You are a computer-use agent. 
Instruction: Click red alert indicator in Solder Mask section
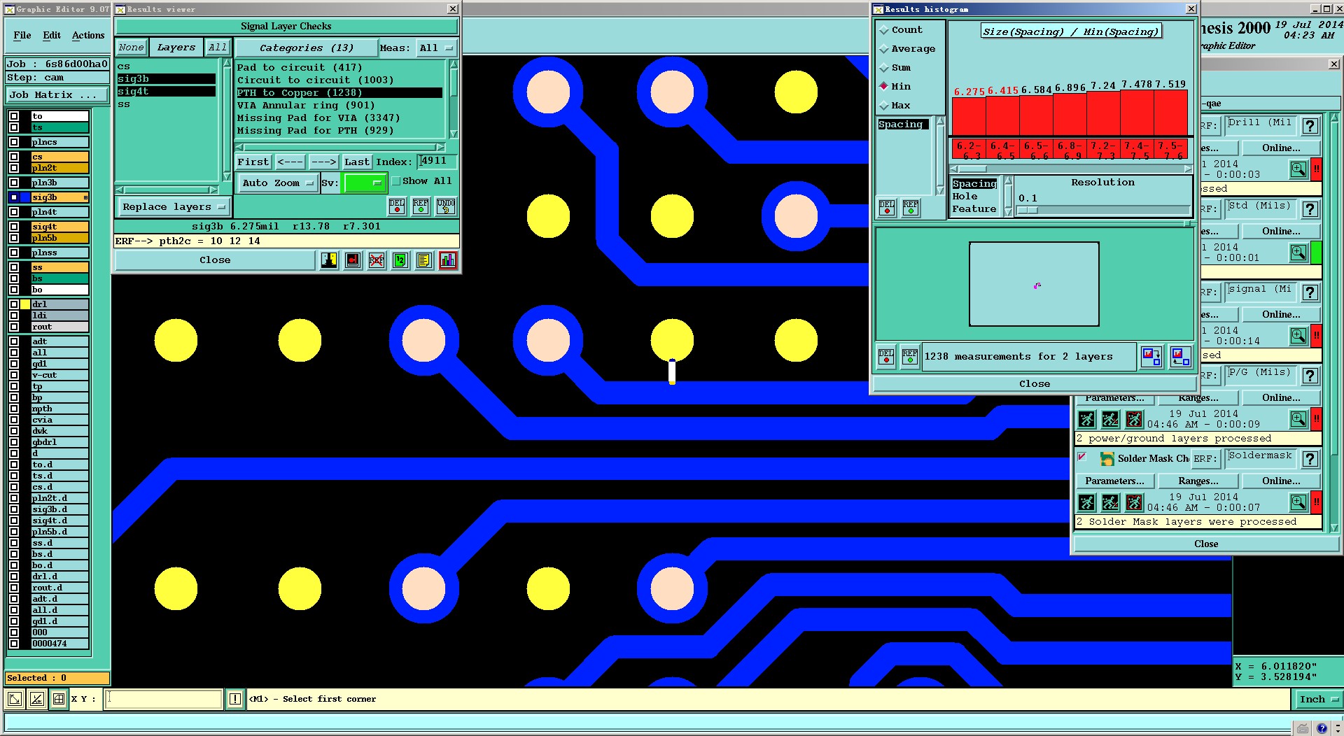(1316, 502)
